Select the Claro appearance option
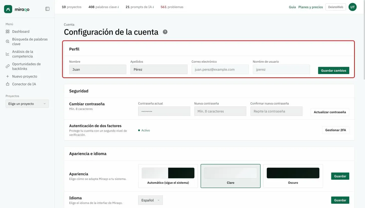 [x=231, y=176]
